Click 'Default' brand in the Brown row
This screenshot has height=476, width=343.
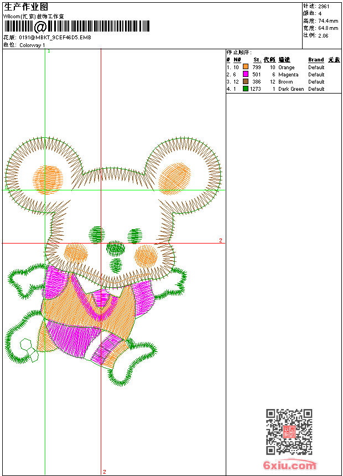click(x=316, y=82)
